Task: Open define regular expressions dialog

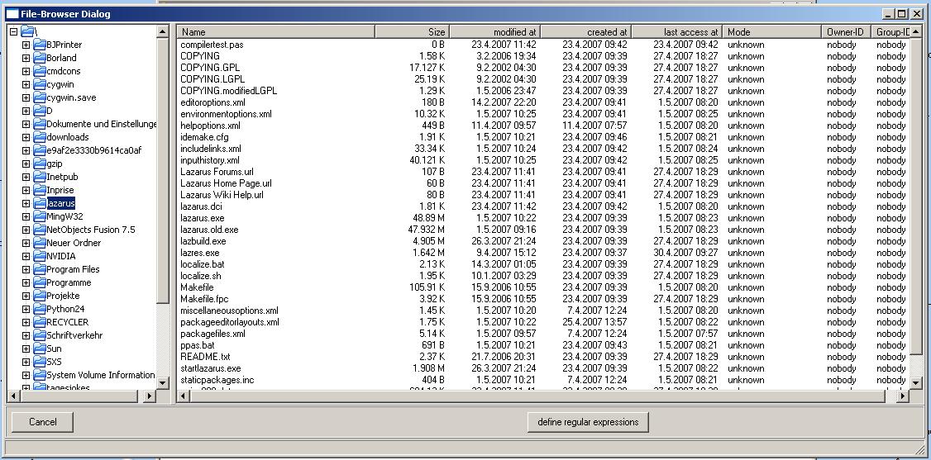Action: (588, 422)
